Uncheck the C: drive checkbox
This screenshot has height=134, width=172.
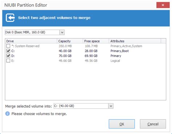[x=8, y=51]
